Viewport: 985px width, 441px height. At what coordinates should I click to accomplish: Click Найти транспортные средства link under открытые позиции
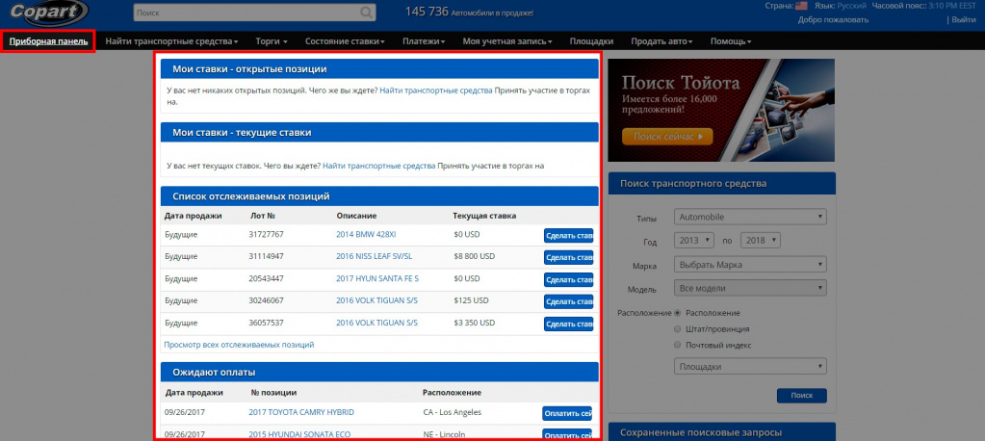pyautogui.click(x=436, y=91)
